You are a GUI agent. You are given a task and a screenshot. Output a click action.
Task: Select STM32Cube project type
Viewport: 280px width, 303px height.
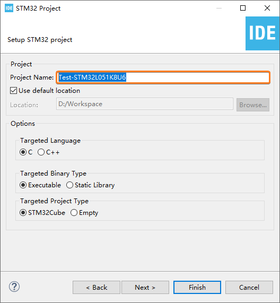point(23,213)
